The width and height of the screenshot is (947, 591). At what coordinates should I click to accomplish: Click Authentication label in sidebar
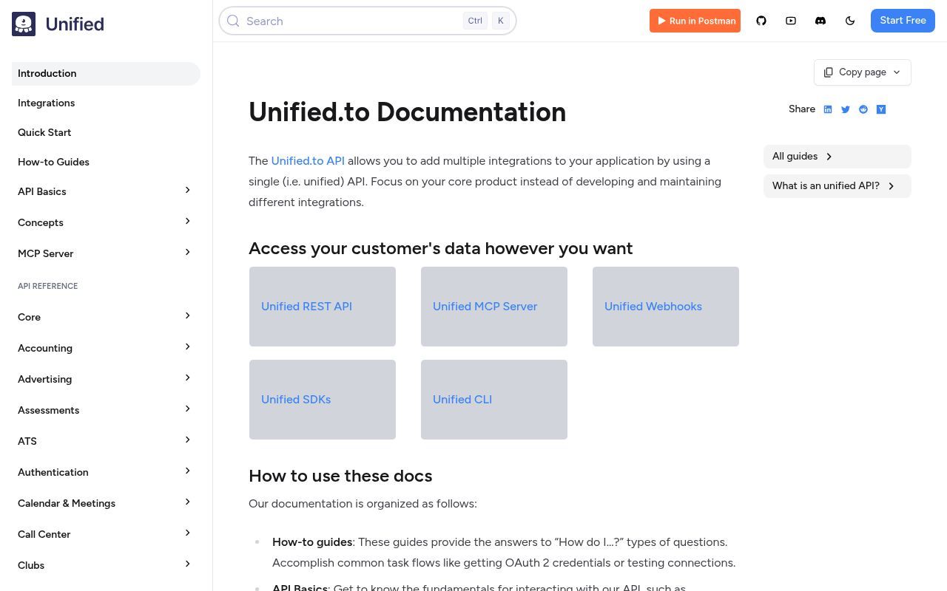pyautogui.click(x=53, y=472)
